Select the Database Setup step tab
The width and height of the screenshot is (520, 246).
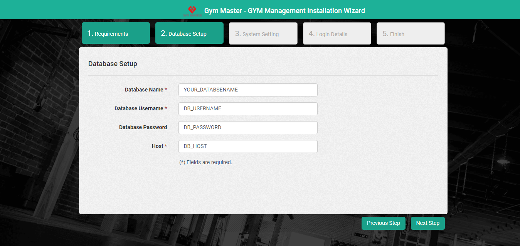tap(189, 33)
